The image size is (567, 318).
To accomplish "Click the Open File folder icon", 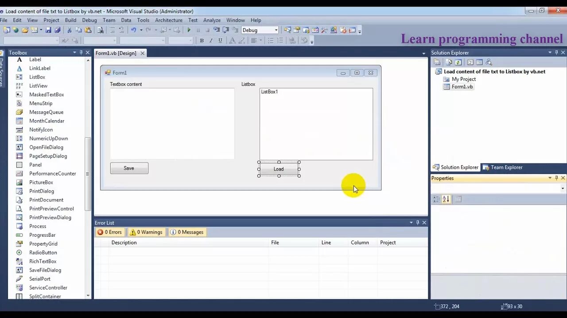I will 25,30.
